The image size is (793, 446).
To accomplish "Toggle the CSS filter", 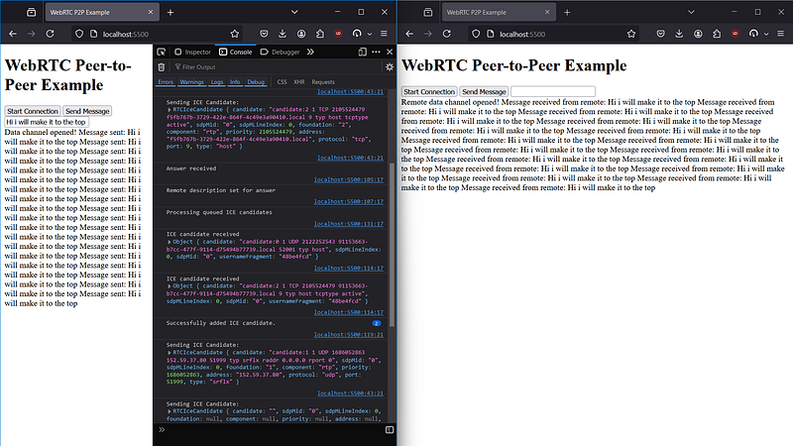I will click(282, 82).
